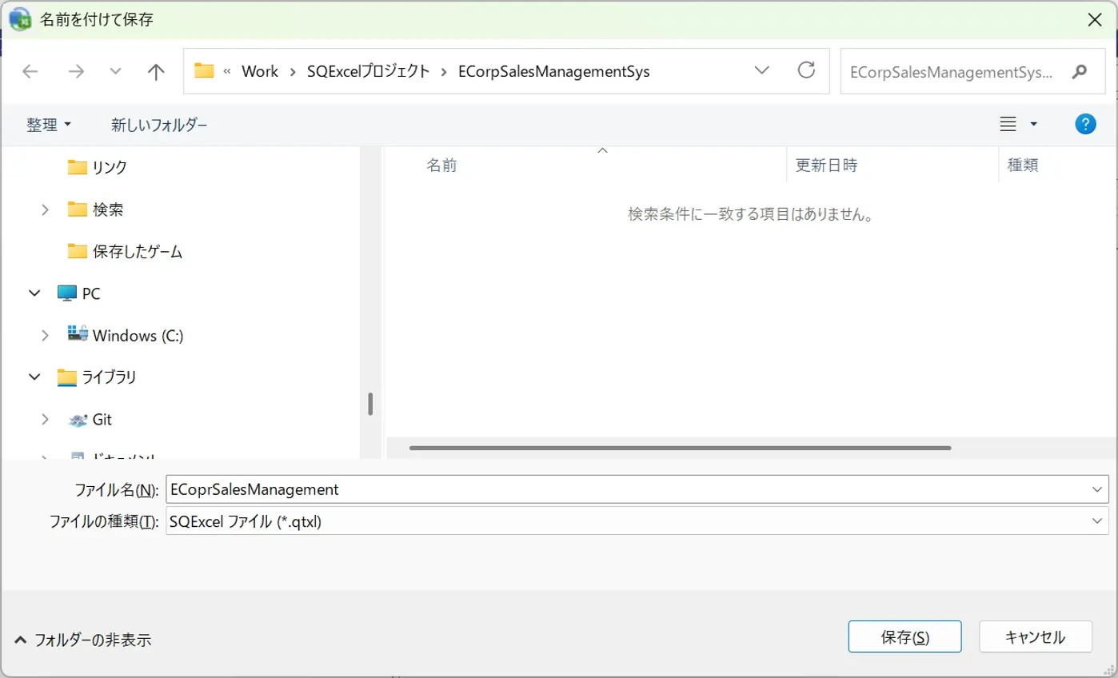This screenshot has width=1118, height=678.
Task: Open recent locations dropdown arrow
Action: (115, 71)
